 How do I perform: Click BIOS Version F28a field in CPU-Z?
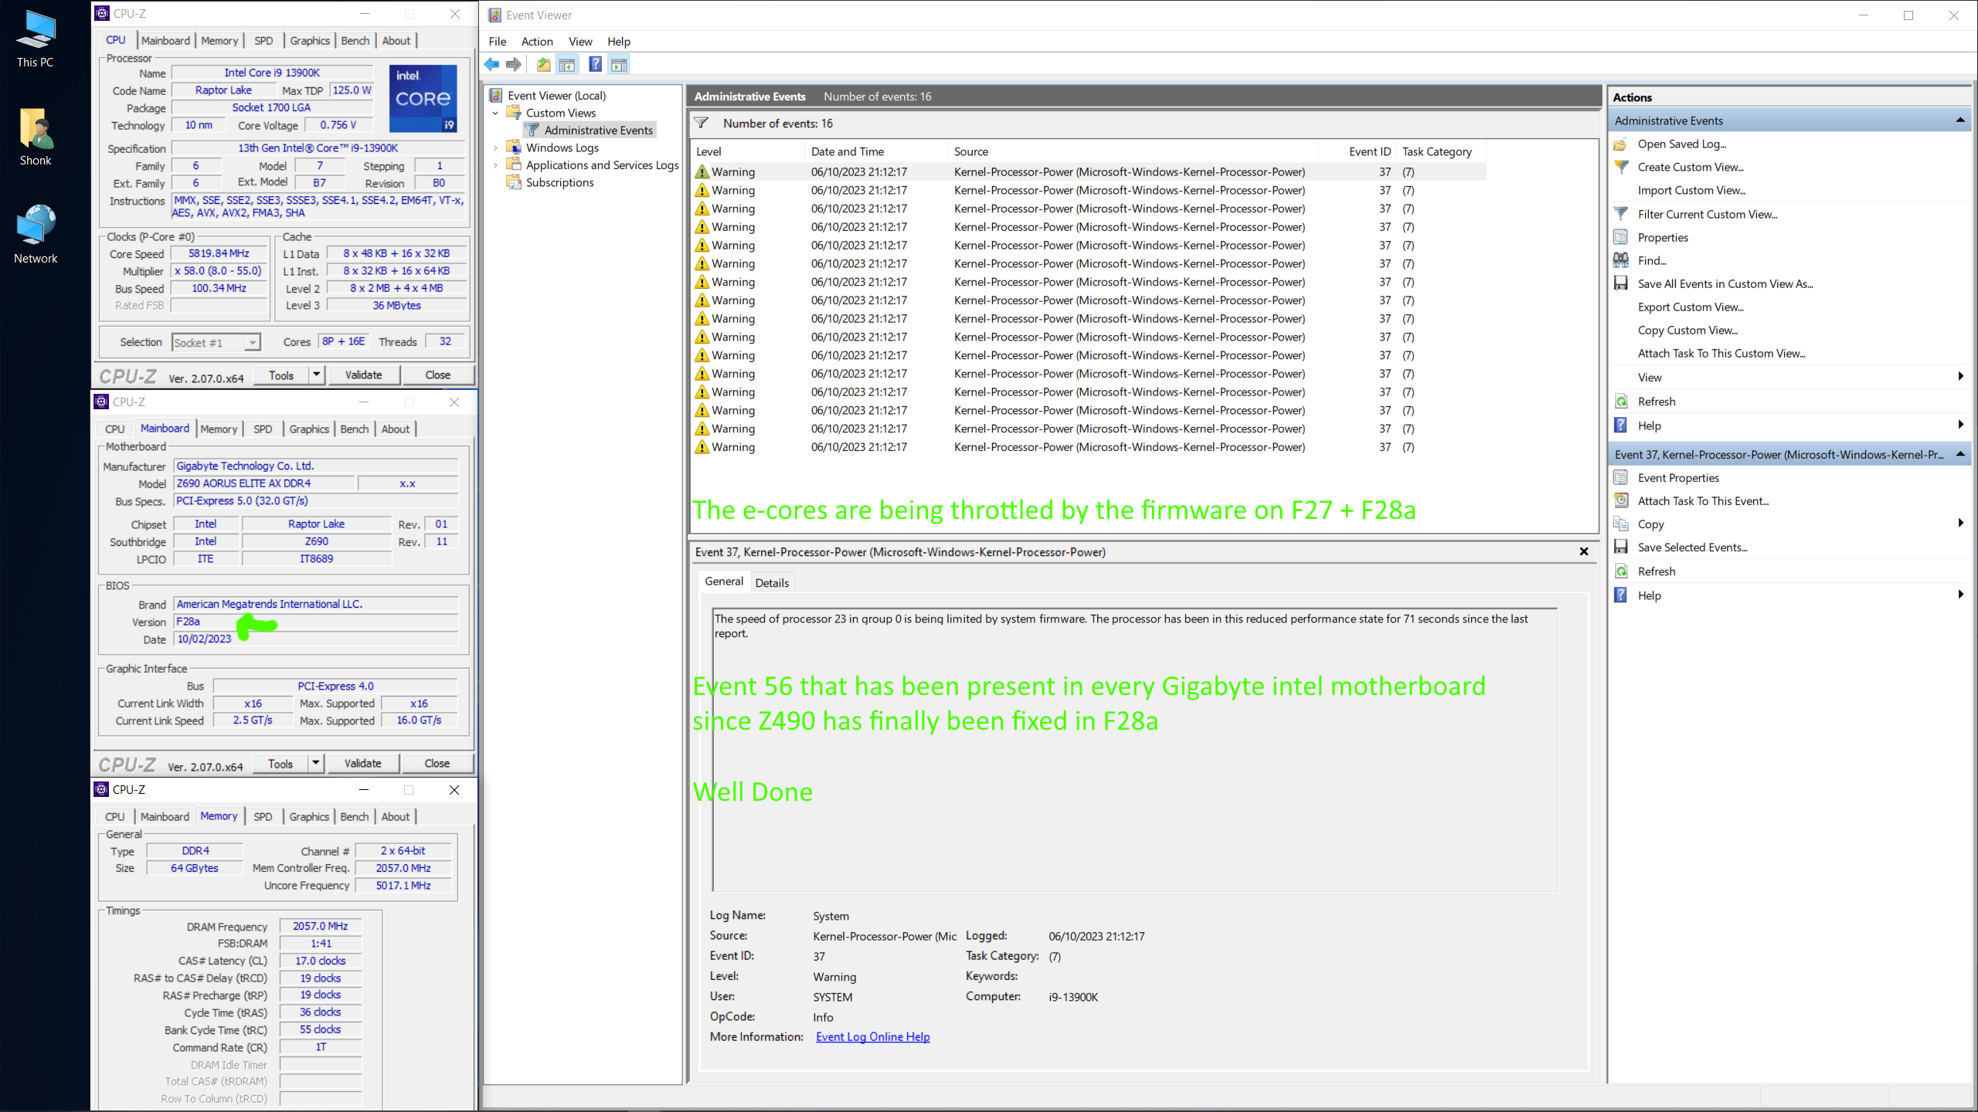tap(315, 622)
